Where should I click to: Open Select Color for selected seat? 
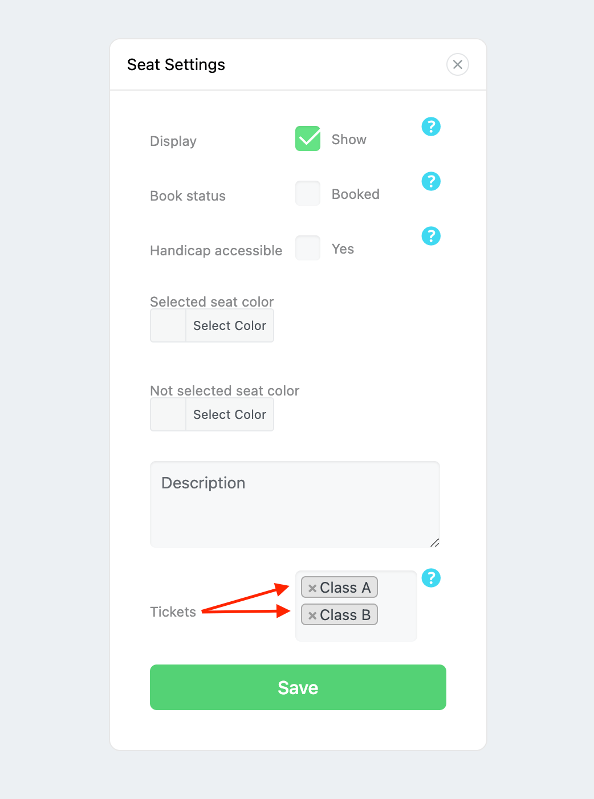tap(230, 325)
